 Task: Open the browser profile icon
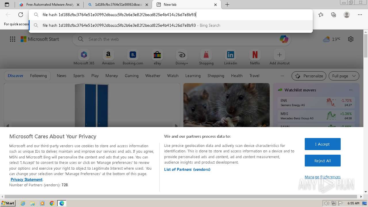coord(347,15)
